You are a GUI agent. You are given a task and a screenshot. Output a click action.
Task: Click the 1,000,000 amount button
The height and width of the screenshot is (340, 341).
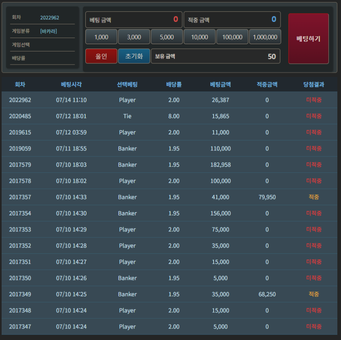(265, 37)
